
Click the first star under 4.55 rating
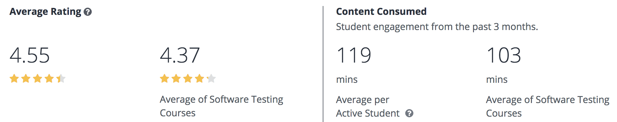[x=14, y=78]
